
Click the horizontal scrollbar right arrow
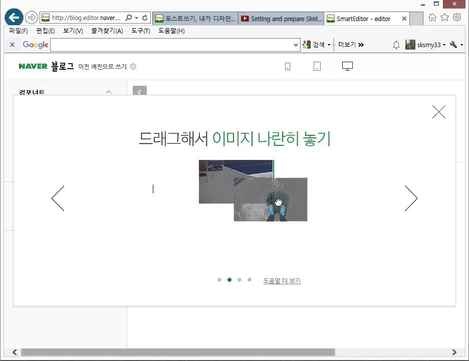click(x=454, y=352)
